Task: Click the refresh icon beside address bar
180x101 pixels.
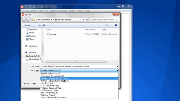Action: (87, 20)
